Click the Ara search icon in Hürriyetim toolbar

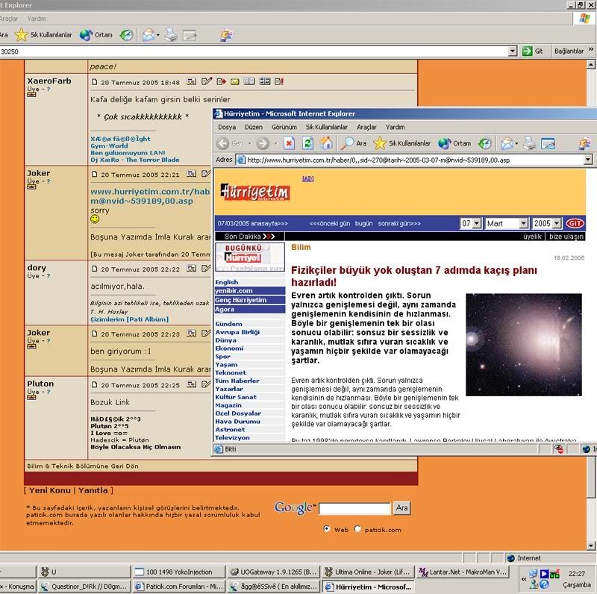click(354, 143)
